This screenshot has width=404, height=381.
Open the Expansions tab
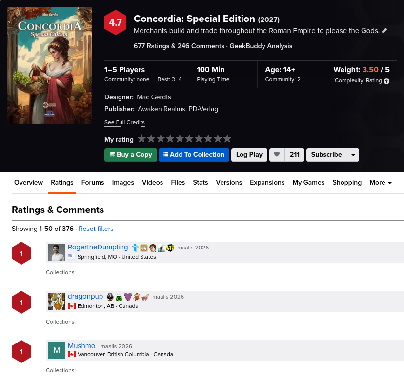(x=267, y=182)
